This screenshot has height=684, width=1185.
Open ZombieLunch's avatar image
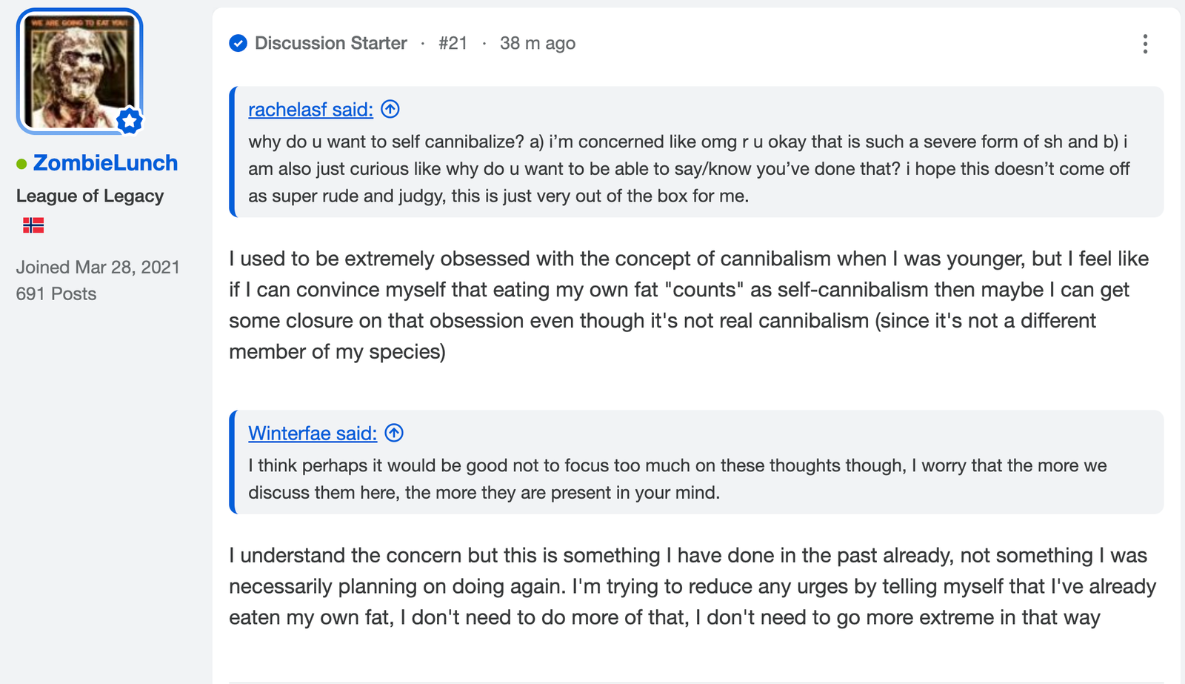tap(80, 71)
